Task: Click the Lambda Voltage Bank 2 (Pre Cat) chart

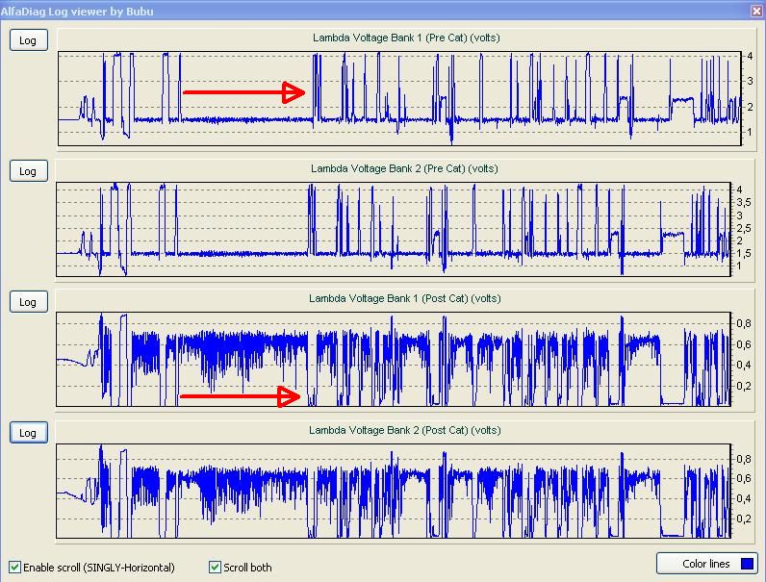Action: point(394,229)
